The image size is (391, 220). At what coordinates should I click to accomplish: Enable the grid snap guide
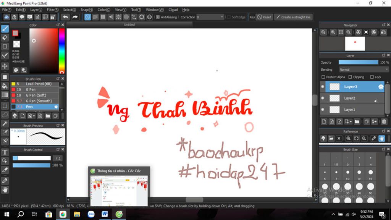tap(103, 17)
